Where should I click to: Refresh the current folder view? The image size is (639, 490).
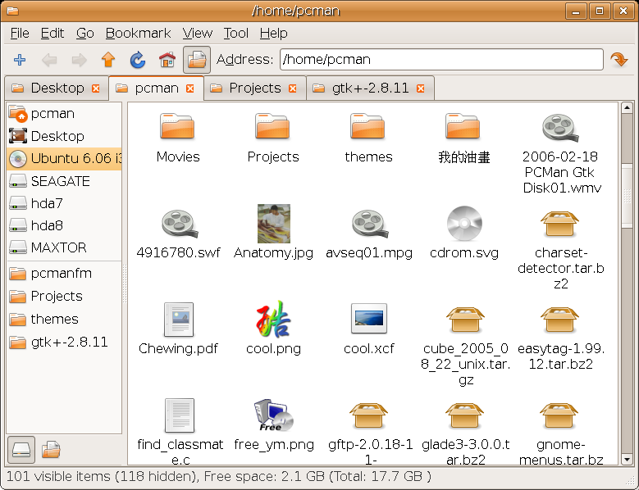tap(137, 60)
